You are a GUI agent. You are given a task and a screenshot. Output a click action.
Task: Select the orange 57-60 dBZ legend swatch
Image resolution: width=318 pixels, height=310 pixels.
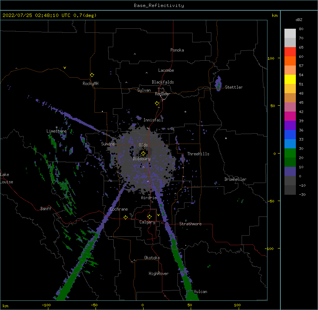[290, 61]
